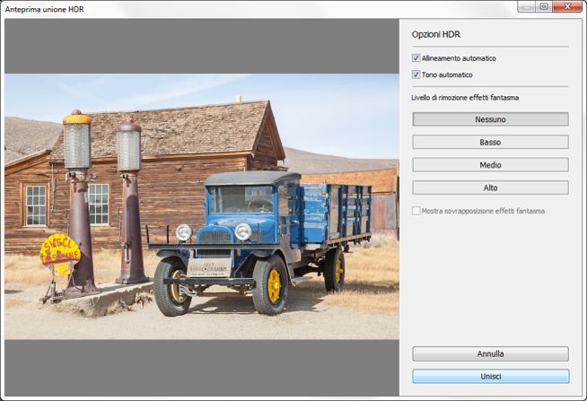Enable Mostra sovrapposizione effetti fantasma checkbox
The width and height of the screenshot is (587, 401).
point(416,211)
